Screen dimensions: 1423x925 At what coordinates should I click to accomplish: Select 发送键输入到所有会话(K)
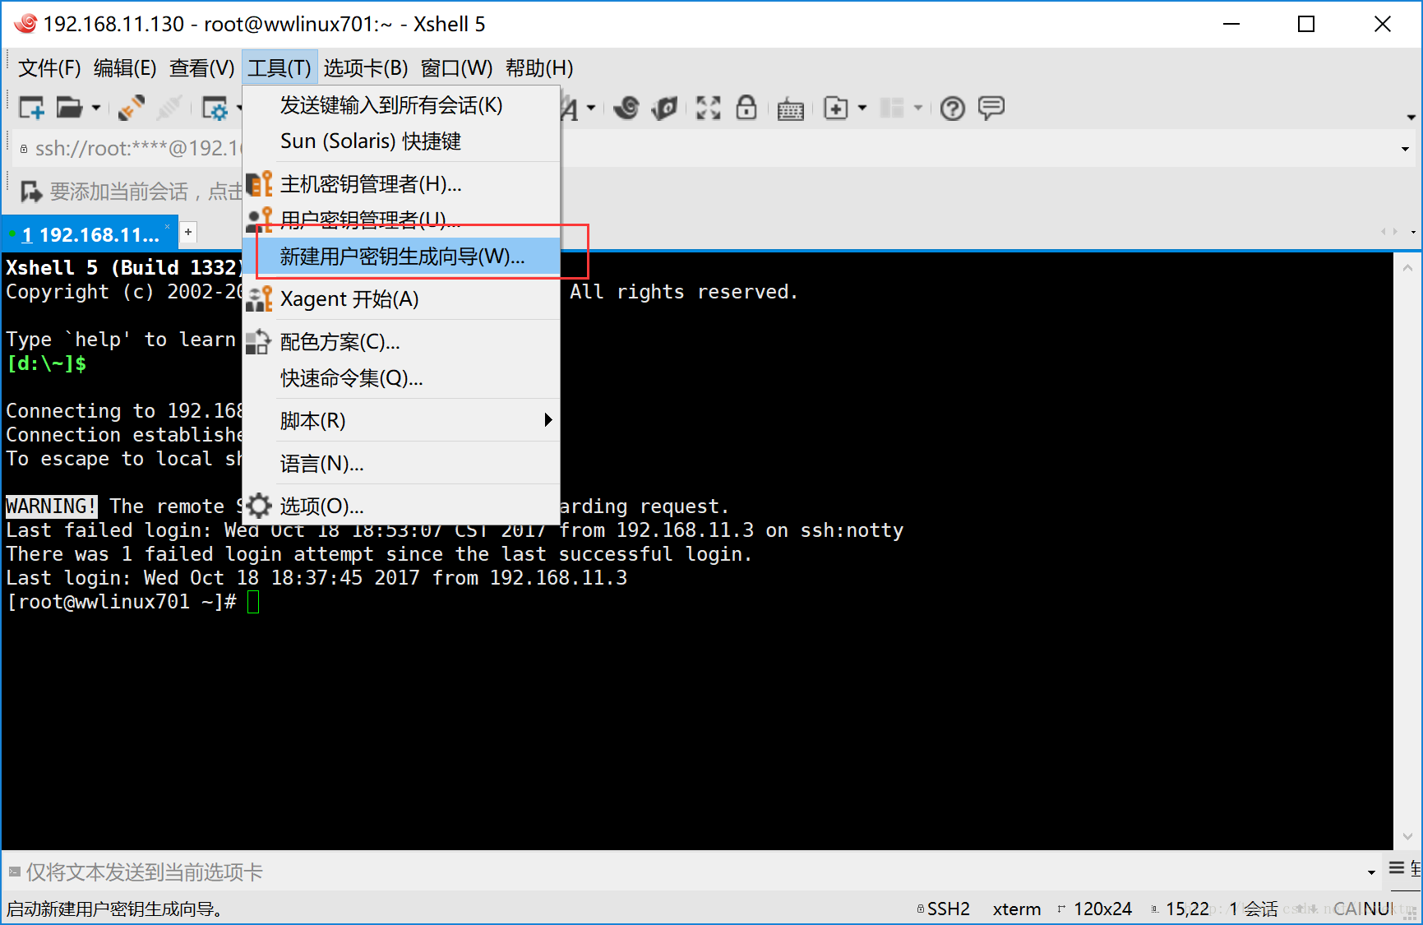coord(402,105)
